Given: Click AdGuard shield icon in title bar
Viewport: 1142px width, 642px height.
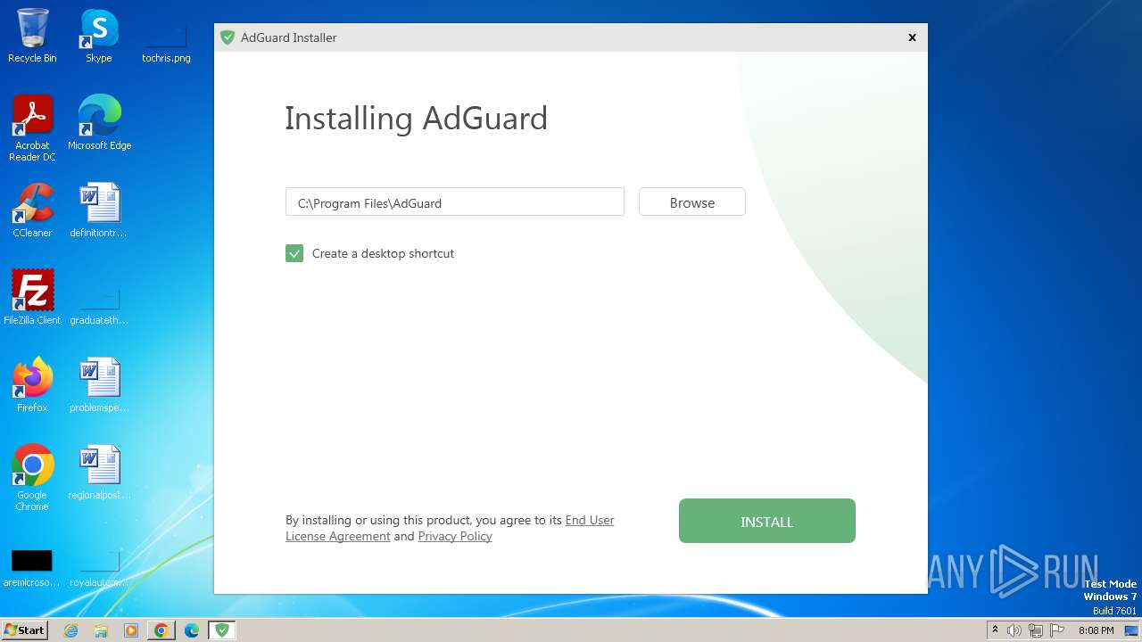Looking at the screenshot, I should point(228,37).
